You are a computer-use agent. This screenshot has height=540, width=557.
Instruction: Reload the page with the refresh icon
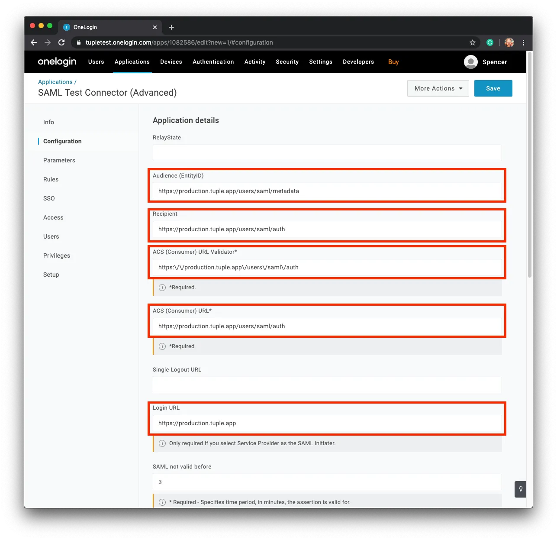[x=61, y=42]
